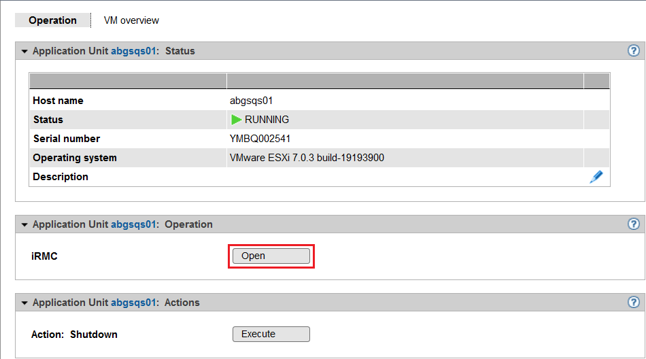The image size is (646, 359).
Task: Edit the Description with the pencil icon
Action: coord(596,177)
